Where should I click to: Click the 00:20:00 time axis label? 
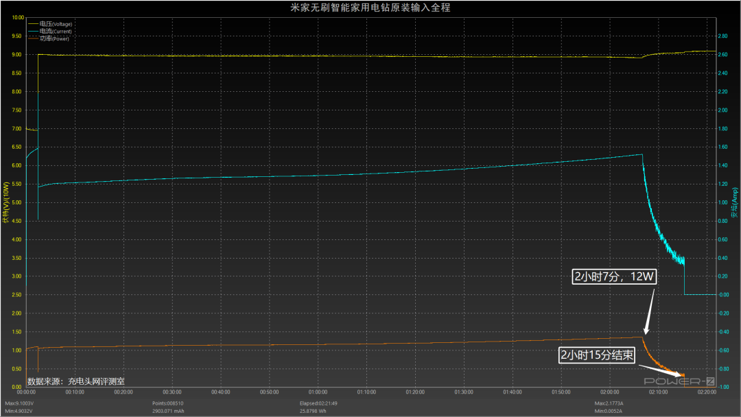[123, 392]
